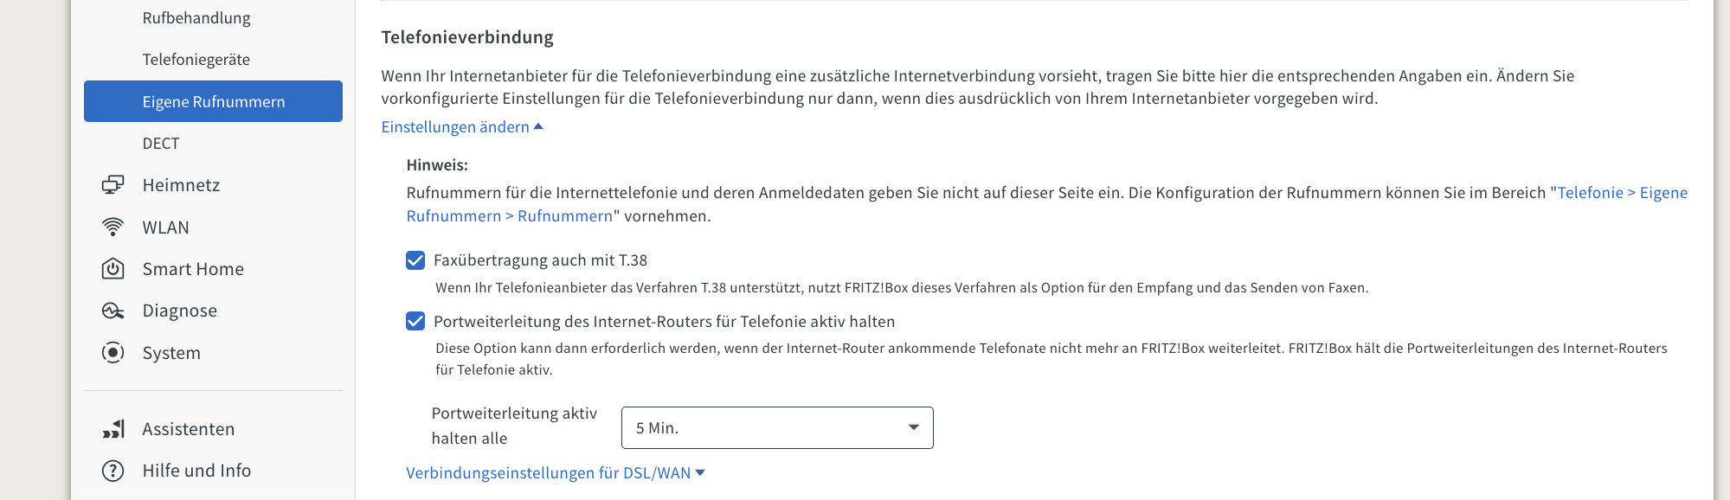Click the WLAN wifi icon
The image size is (1730, 500).
(x=113, y=228)
